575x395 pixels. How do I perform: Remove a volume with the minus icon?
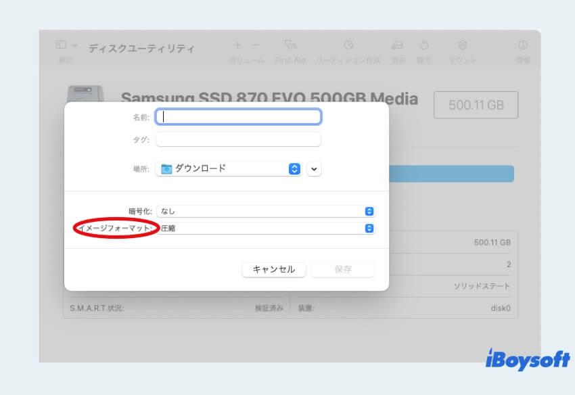click(x=254, y=45)
